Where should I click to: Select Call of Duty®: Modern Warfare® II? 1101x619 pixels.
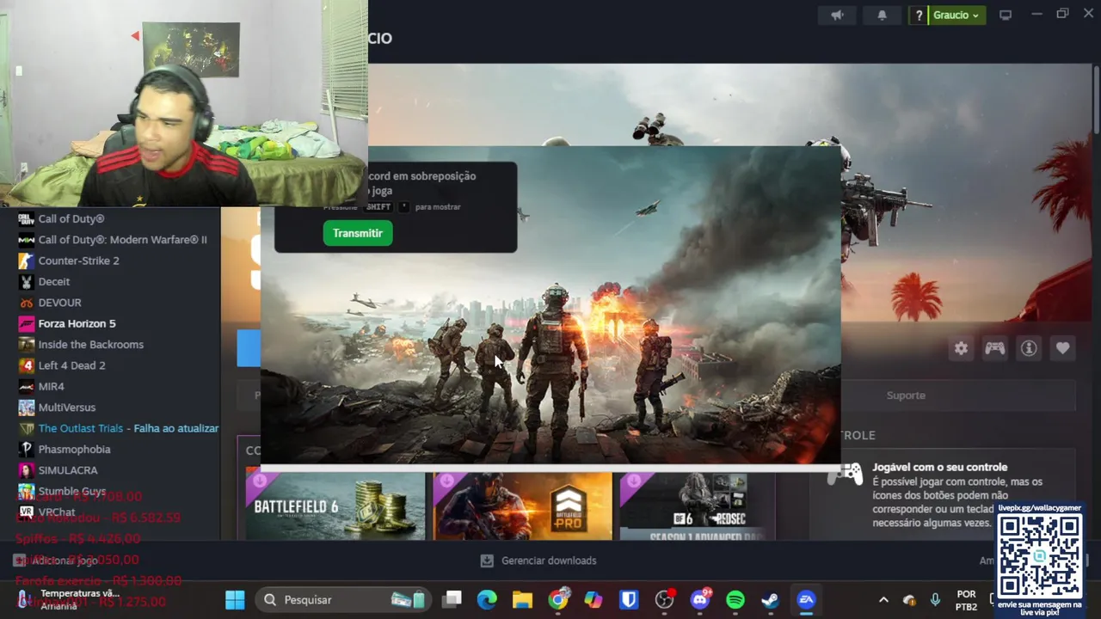123,240
